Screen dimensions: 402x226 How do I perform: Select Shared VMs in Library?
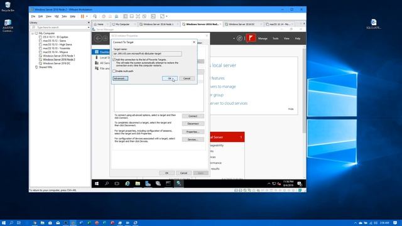[x=45, y=67]
